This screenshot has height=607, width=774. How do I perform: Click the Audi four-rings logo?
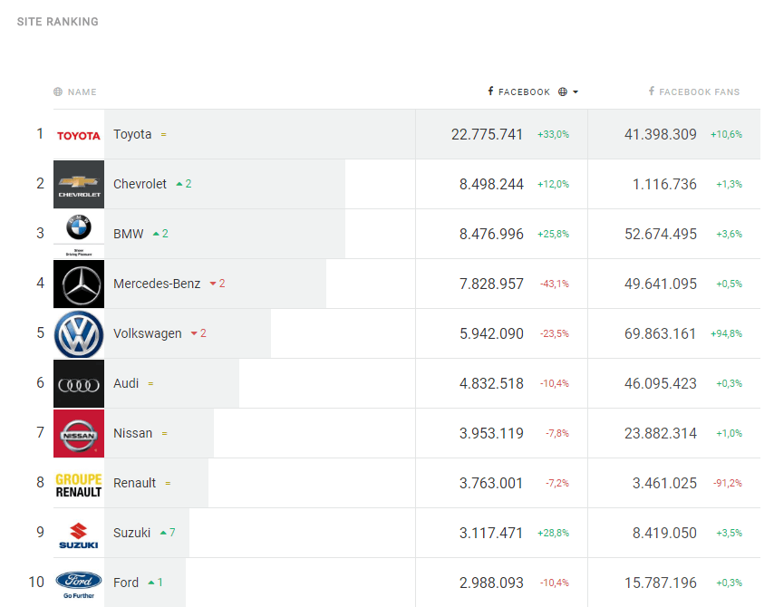(x=79, y=383)
